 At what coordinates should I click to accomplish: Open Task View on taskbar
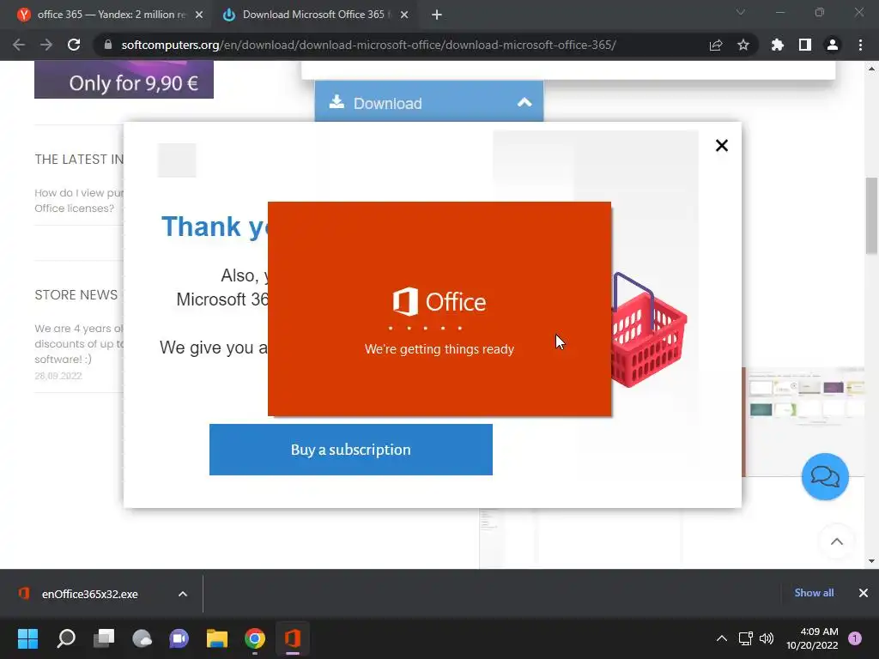(x=104, y=638)
